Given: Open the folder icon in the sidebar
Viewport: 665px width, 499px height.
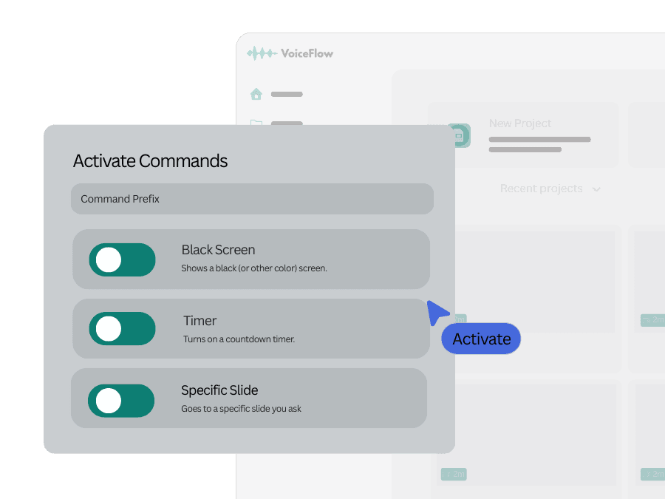Looking at the screenshot, I should point(256,122).
